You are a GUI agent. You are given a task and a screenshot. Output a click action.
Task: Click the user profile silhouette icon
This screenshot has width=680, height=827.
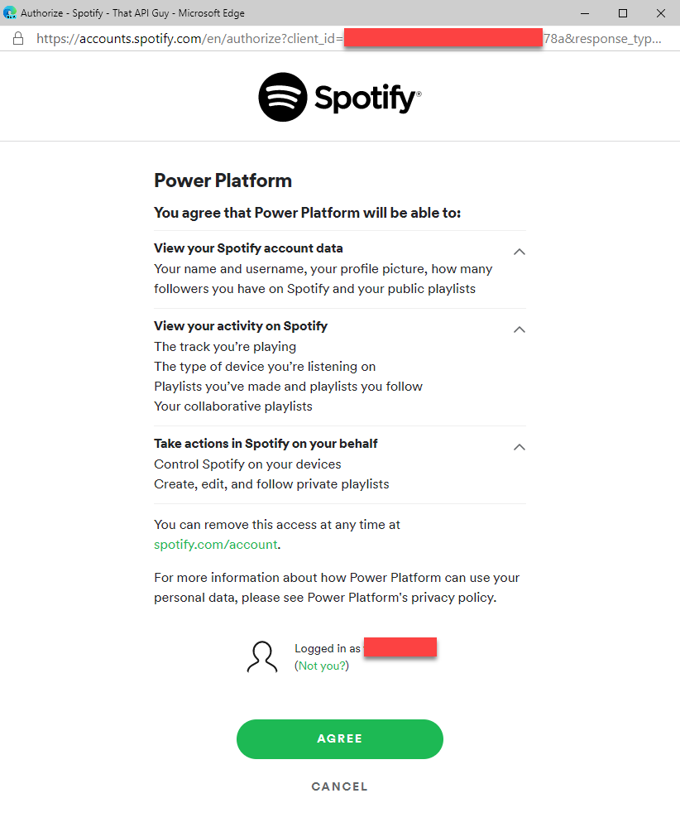(262, 656)
